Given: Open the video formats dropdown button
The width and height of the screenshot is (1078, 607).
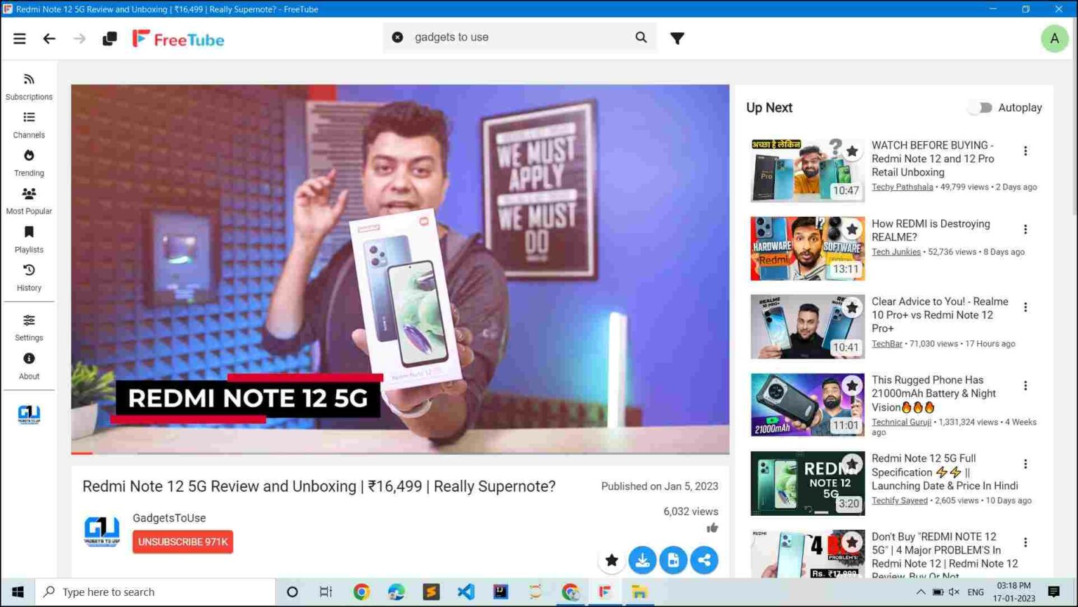Looking at the screenshot, I should pyautogui.click(x=673, y=560).
